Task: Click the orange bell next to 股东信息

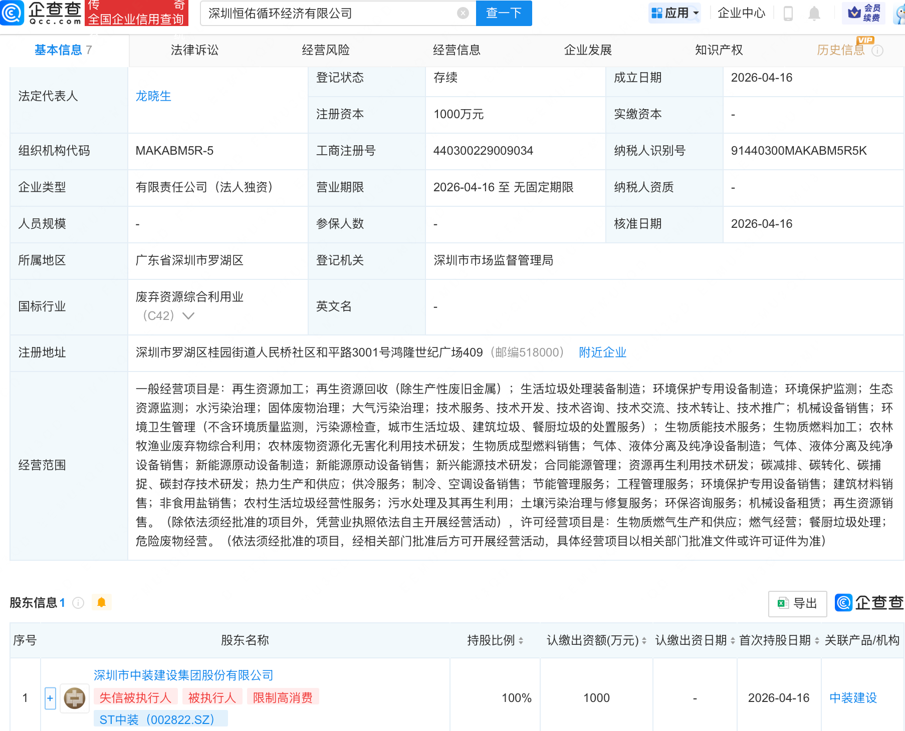Action: 102,603
